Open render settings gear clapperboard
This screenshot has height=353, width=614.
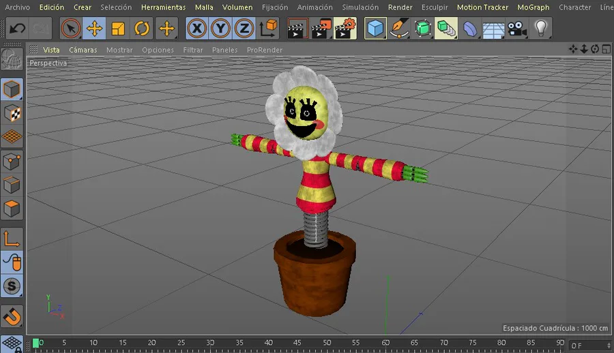tap(345, 28)
